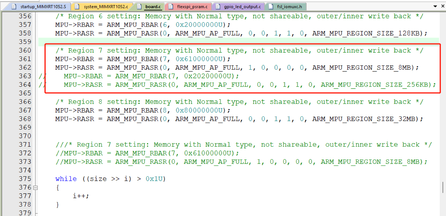Click the file icon on gpio_led_output.c tab

pyautogui.click(x=218, y=7)
